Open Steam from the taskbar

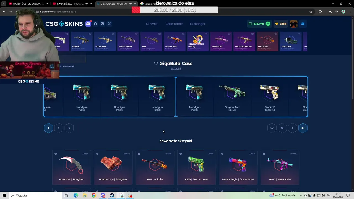(112, 195)
